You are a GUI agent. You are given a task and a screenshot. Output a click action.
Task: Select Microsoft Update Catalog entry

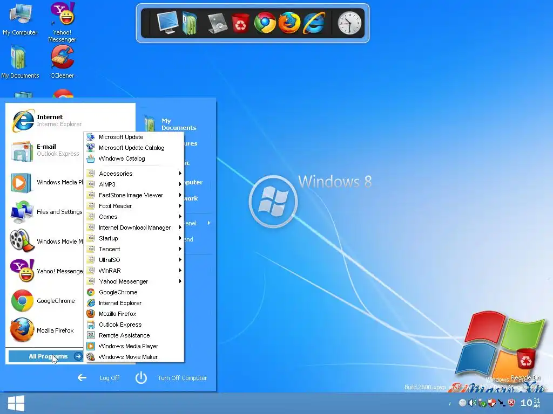pyautogui.click(x=134, y=148)
